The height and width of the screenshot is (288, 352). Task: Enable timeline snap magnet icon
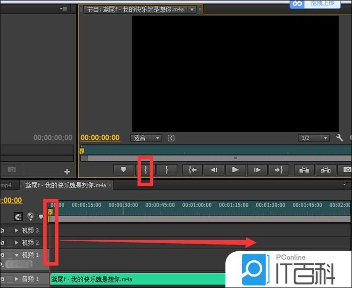coord(19,217)
